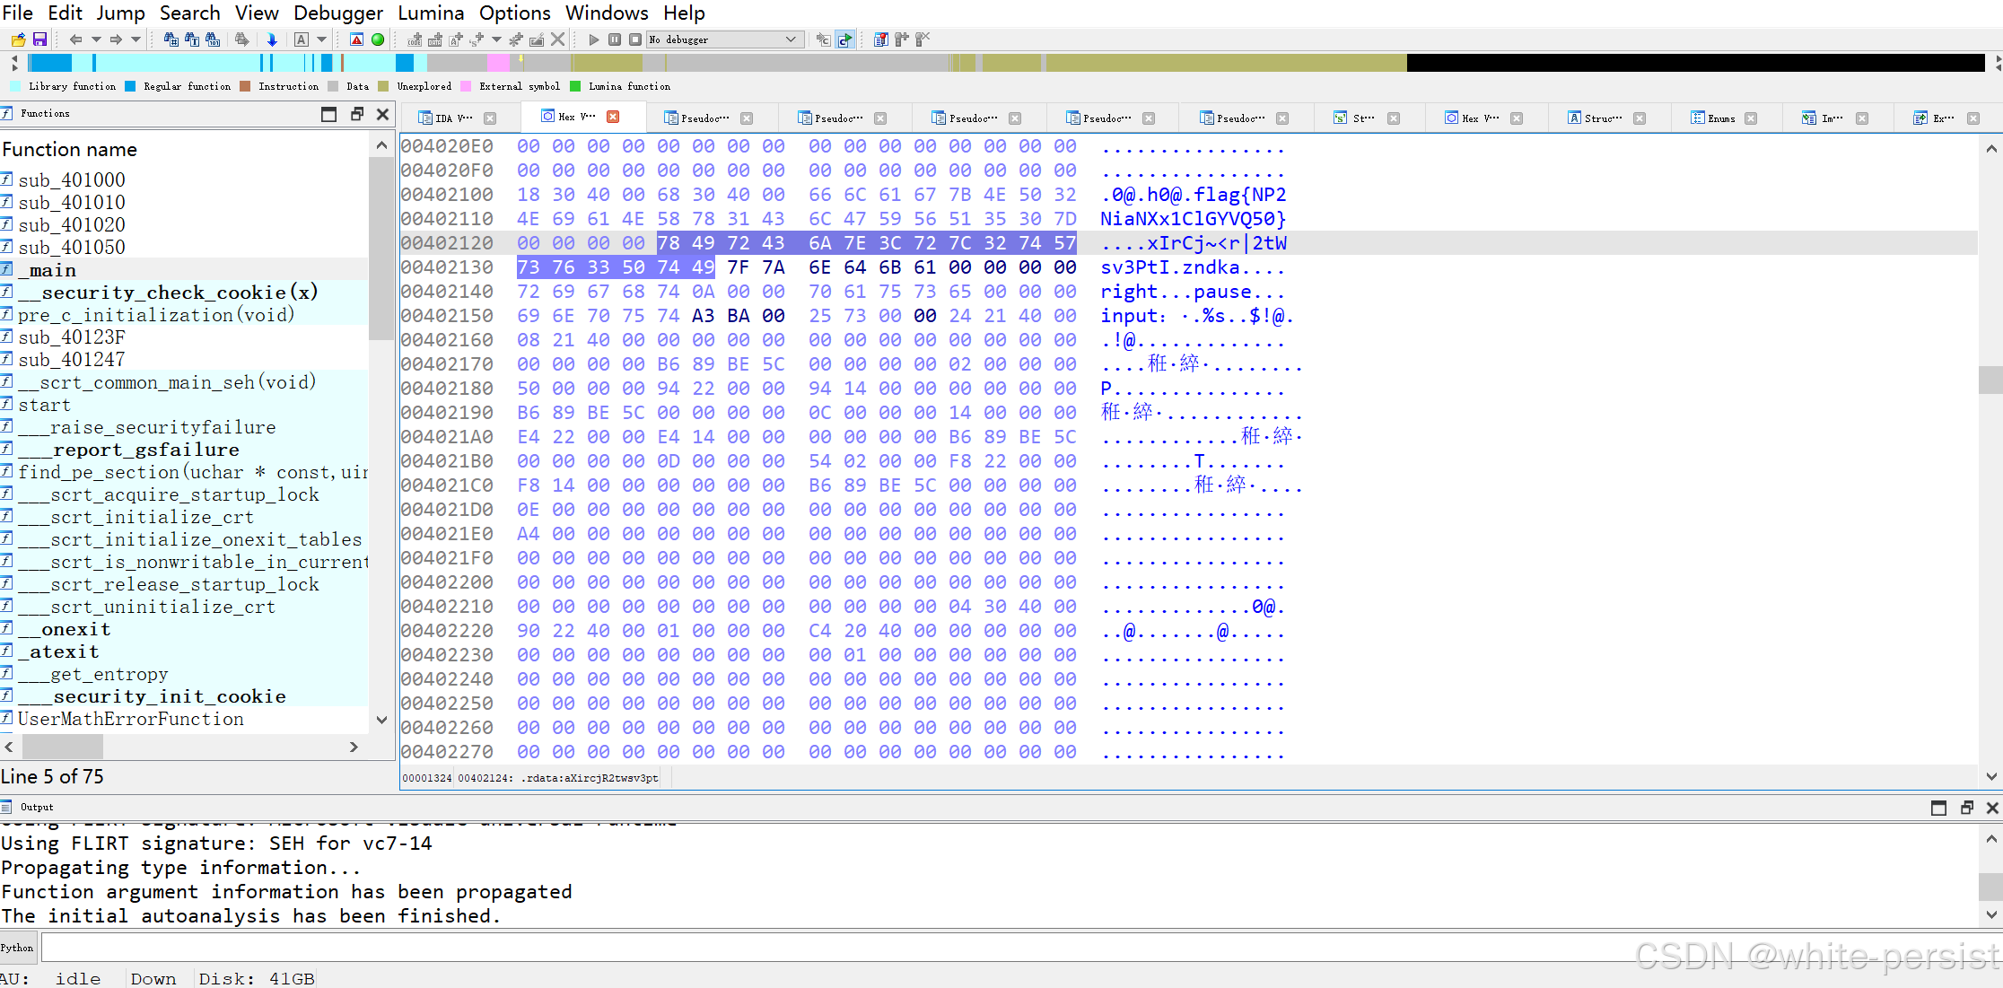Click the save database icon
Image resolution: width=2003 pixels, height=988 pixels.
[39, 39]
